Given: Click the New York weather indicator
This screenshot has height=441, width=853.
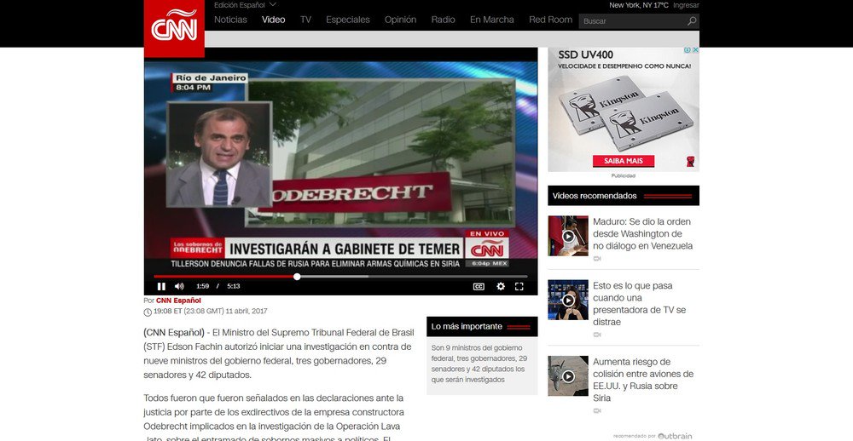Looking at the screenshot, I should click(639, 5).
